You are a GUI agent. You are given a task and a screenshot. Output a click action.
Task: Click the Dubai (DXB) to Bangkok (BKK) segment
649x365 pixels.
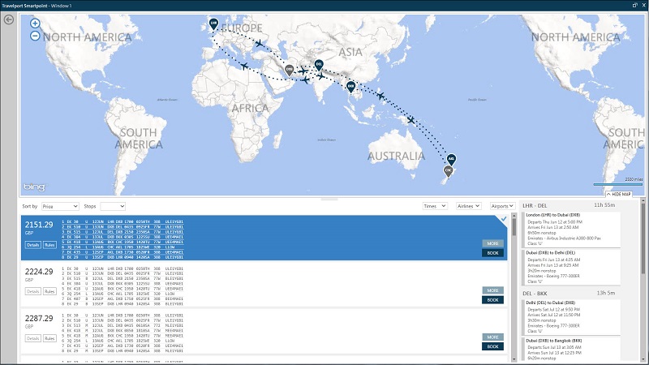(571, 350)
